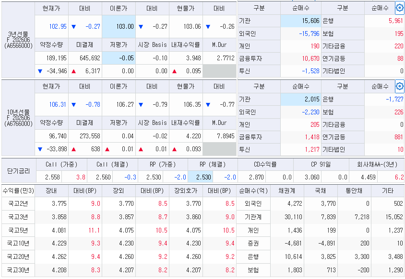Click 시장 Basis header in 3-year panel
The width and height of the screenshot is (405, 279).
click(153, 45)
